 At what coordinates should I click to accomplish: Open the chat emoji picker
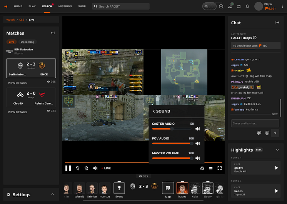point(267,133)
